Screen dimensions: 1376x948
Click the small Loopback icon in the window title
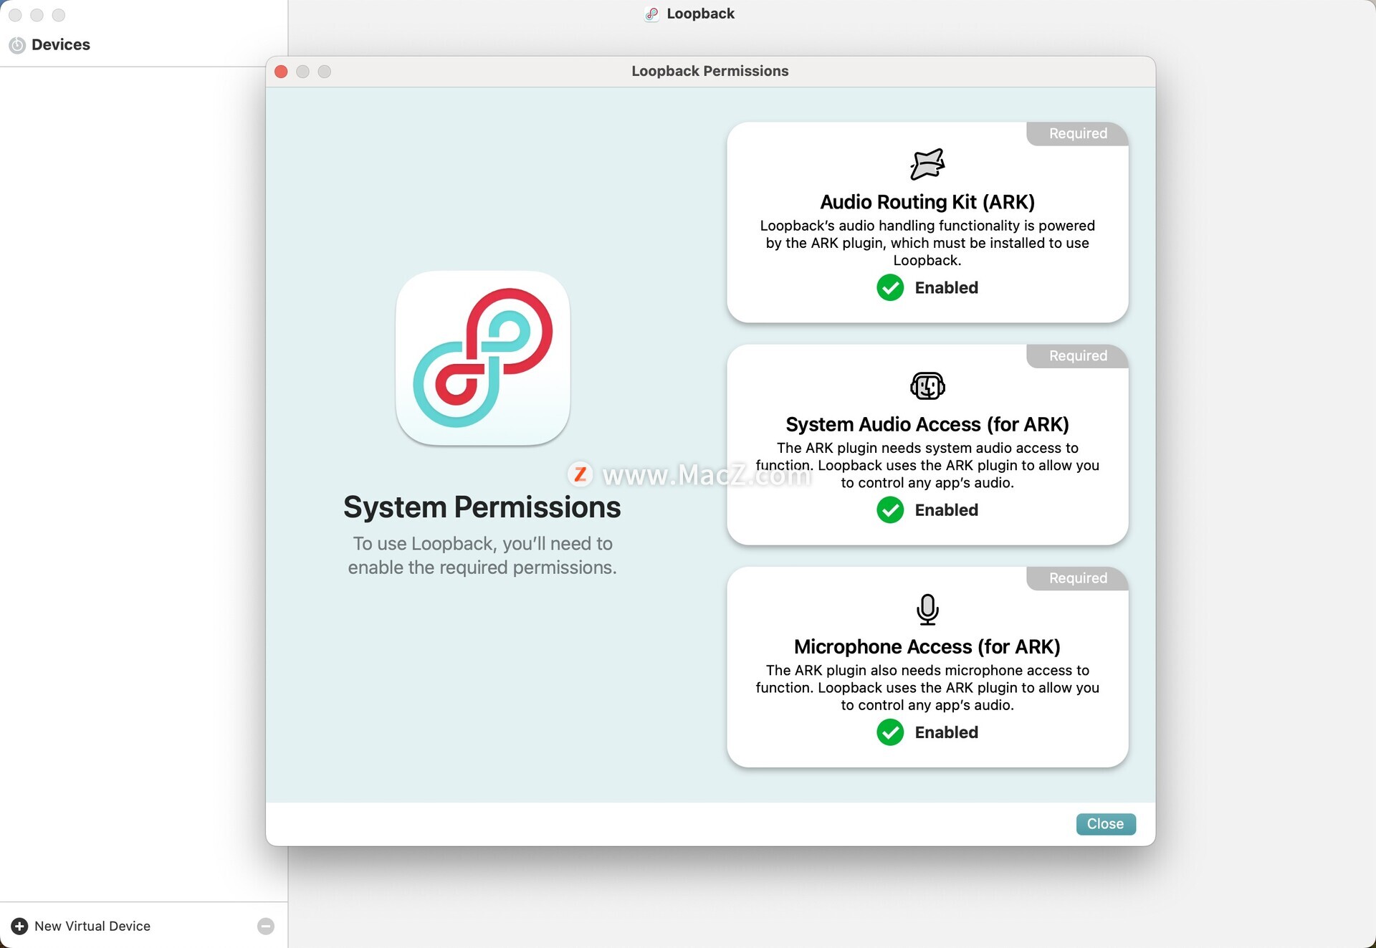tap(651, 14)
